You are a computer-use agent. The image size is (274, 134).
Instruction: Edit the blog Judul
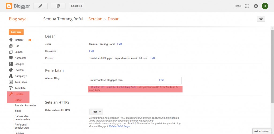pyautogui.click(x=120, y=44)
